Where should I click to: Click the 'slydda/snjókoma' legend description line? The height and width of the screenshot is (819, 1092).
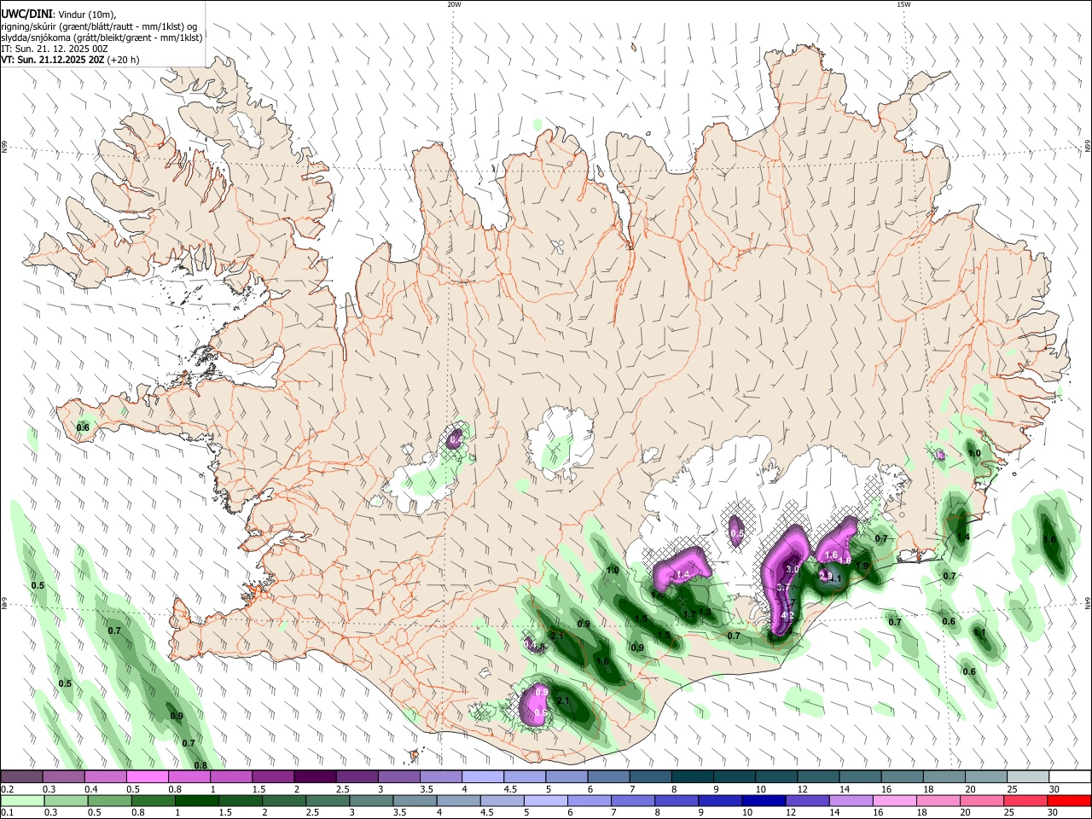102,38
